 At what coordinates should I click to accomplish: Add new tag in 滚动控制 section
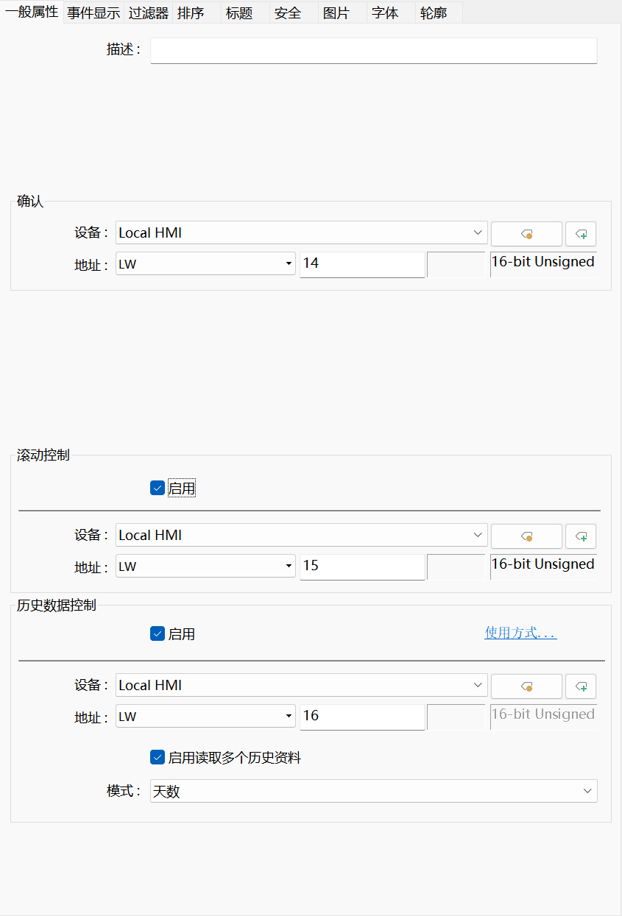coord(581,536)
